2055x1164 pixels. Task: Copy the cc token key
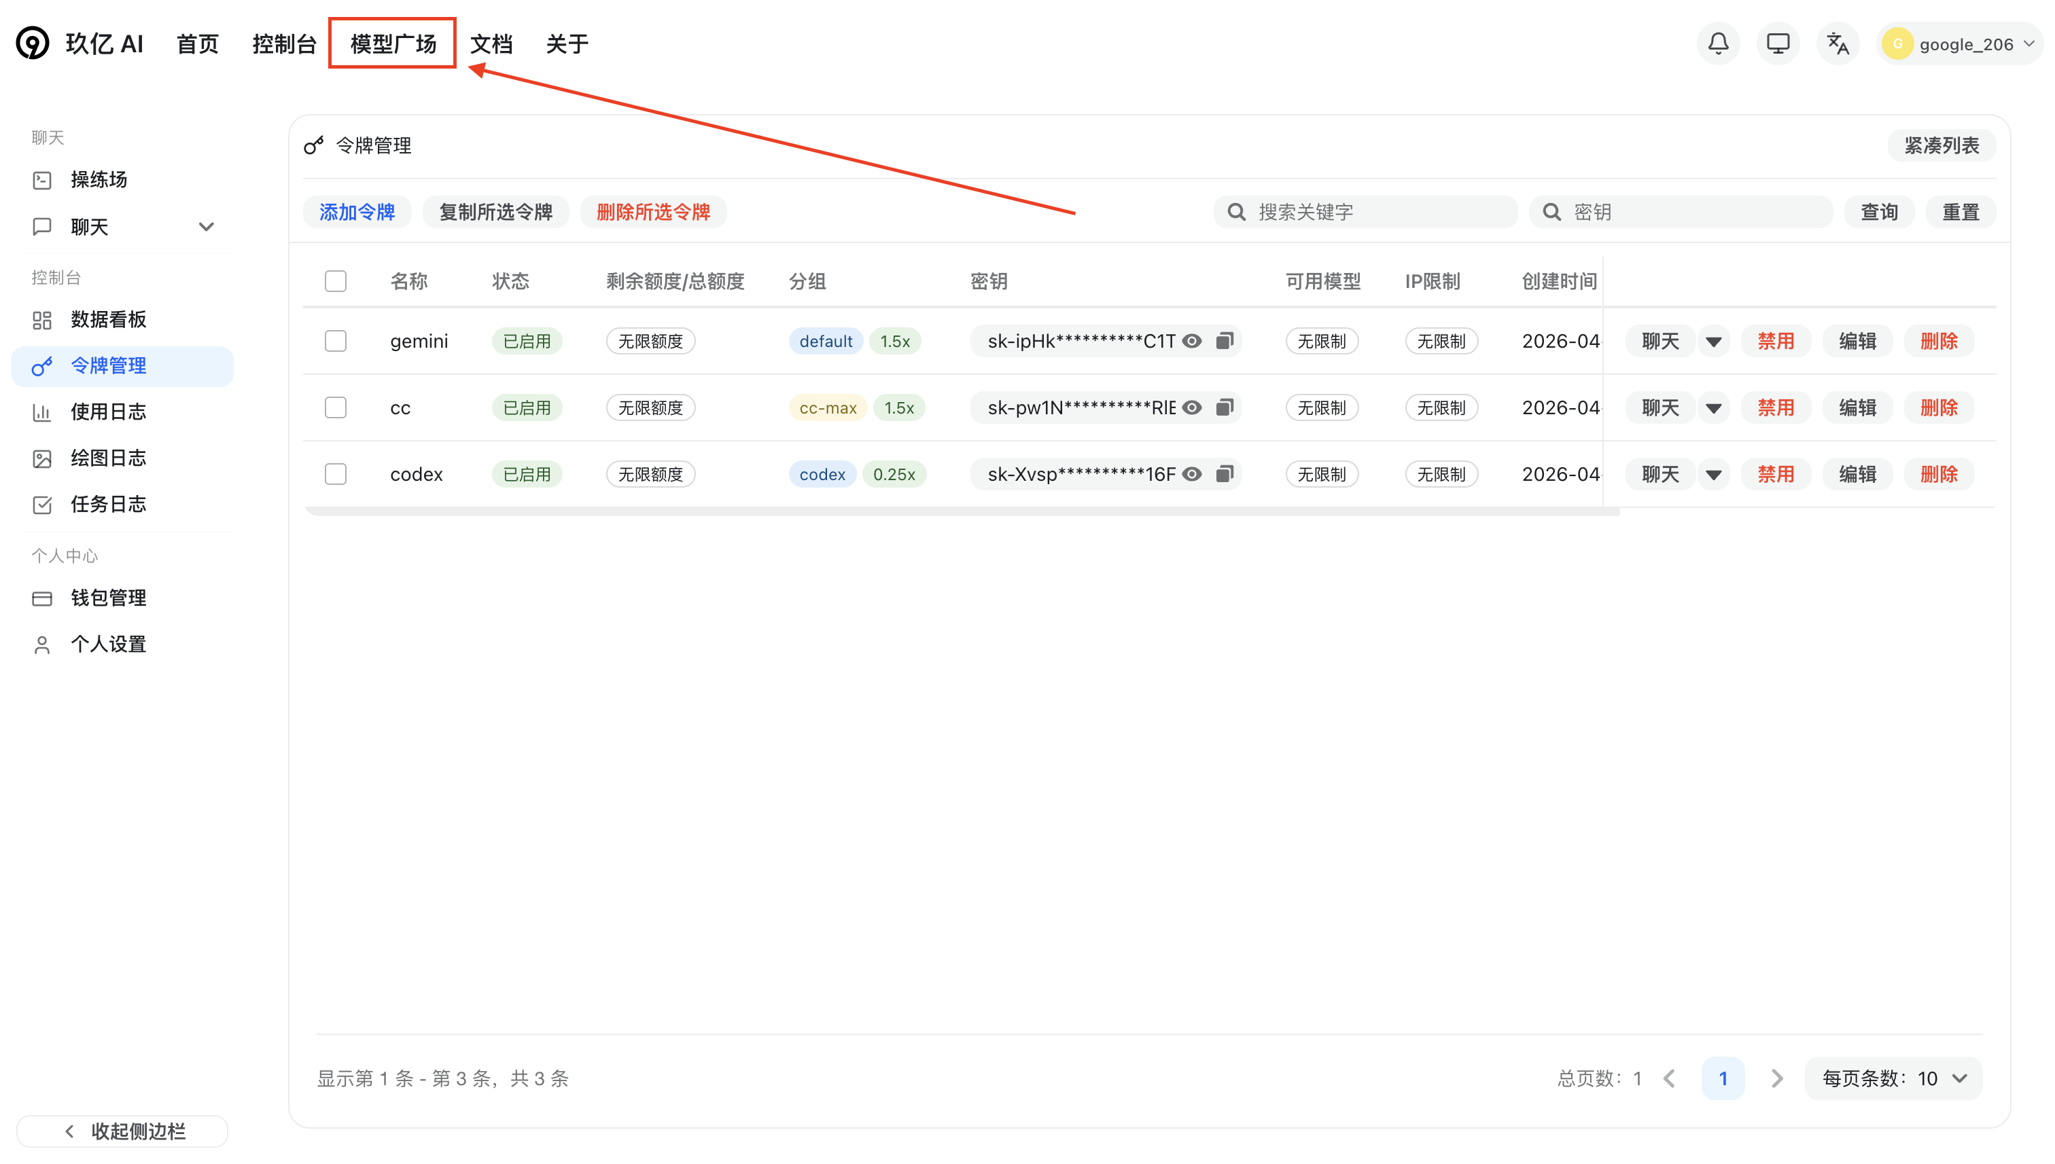(1224, 407)
